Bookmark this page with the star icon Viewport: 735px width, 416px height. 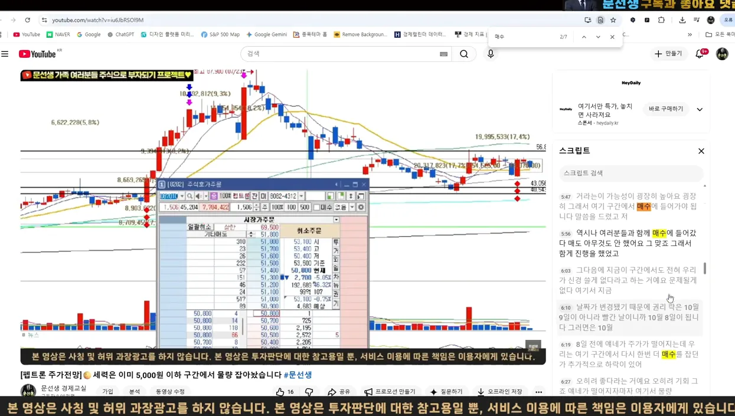coord(613,20)
